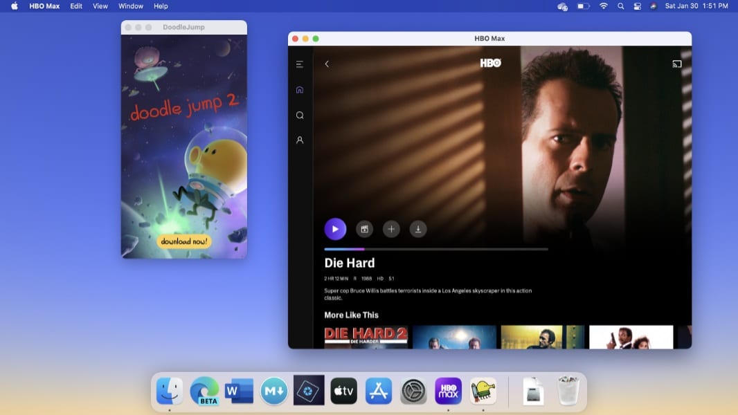Open System Preferences from the Dock
Viewport: 738px width, 415px height.
pyautogui.click(x=413, y=391)
